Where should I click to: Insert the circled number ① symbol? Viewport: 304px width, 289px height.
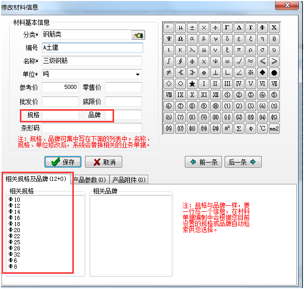[x=227, y=95]
